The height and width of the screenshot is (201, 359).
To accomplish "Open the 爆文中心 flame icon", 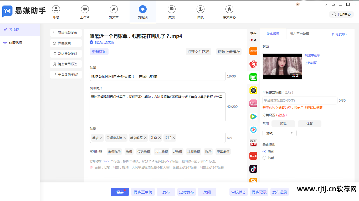I will tap(229, 9).
